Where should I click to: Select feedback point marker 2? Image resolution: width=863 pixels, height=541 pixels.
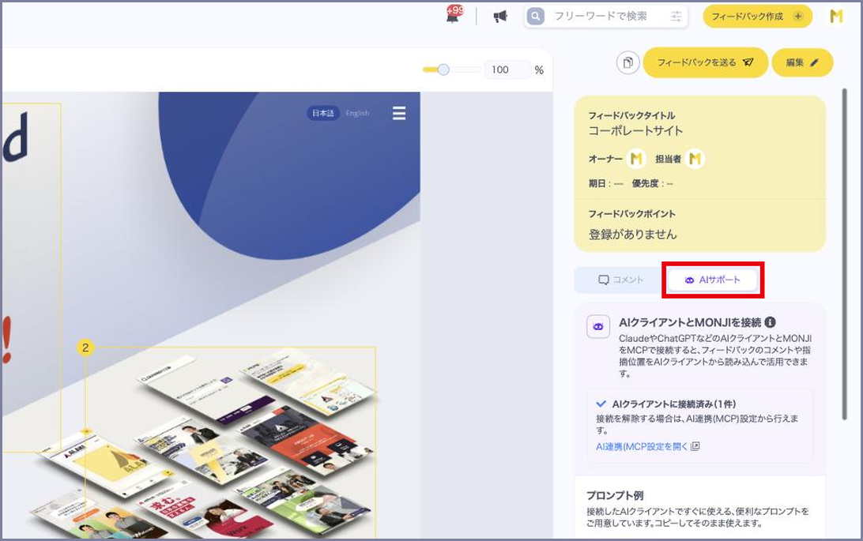pyautogui.click(x=85, y=348)
